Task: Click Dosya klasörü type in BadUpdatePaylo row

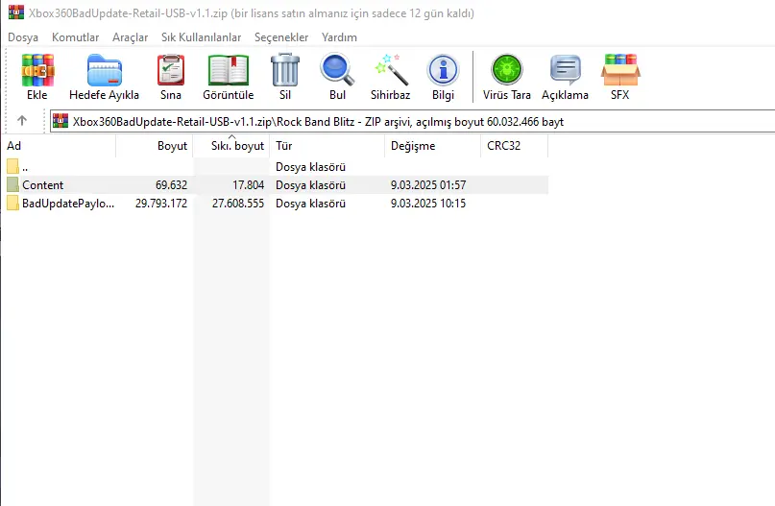Action: (311, 204)
